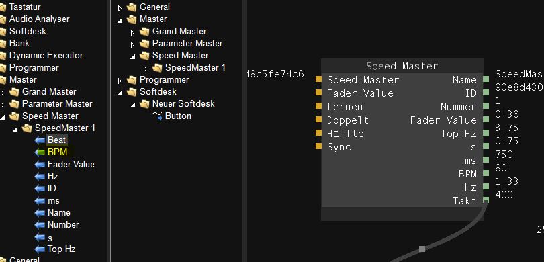Image resolution: width=544 pixels, height=262 pixels.
Task: Select the BPM output arrow icon
Action: tap(40, 152)
